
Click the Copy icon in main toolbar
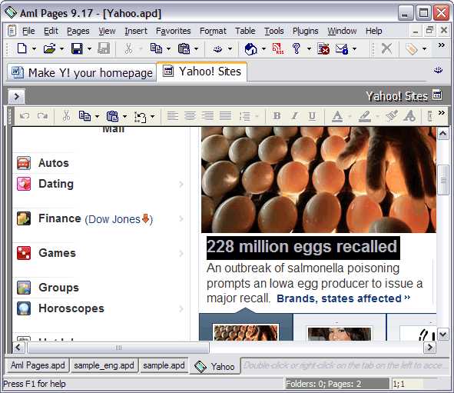[x=156, y=48]
